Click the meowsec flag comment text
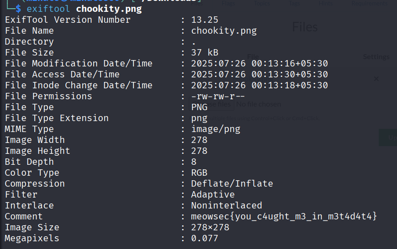This screenshot has width=397, height=249. 284,216
